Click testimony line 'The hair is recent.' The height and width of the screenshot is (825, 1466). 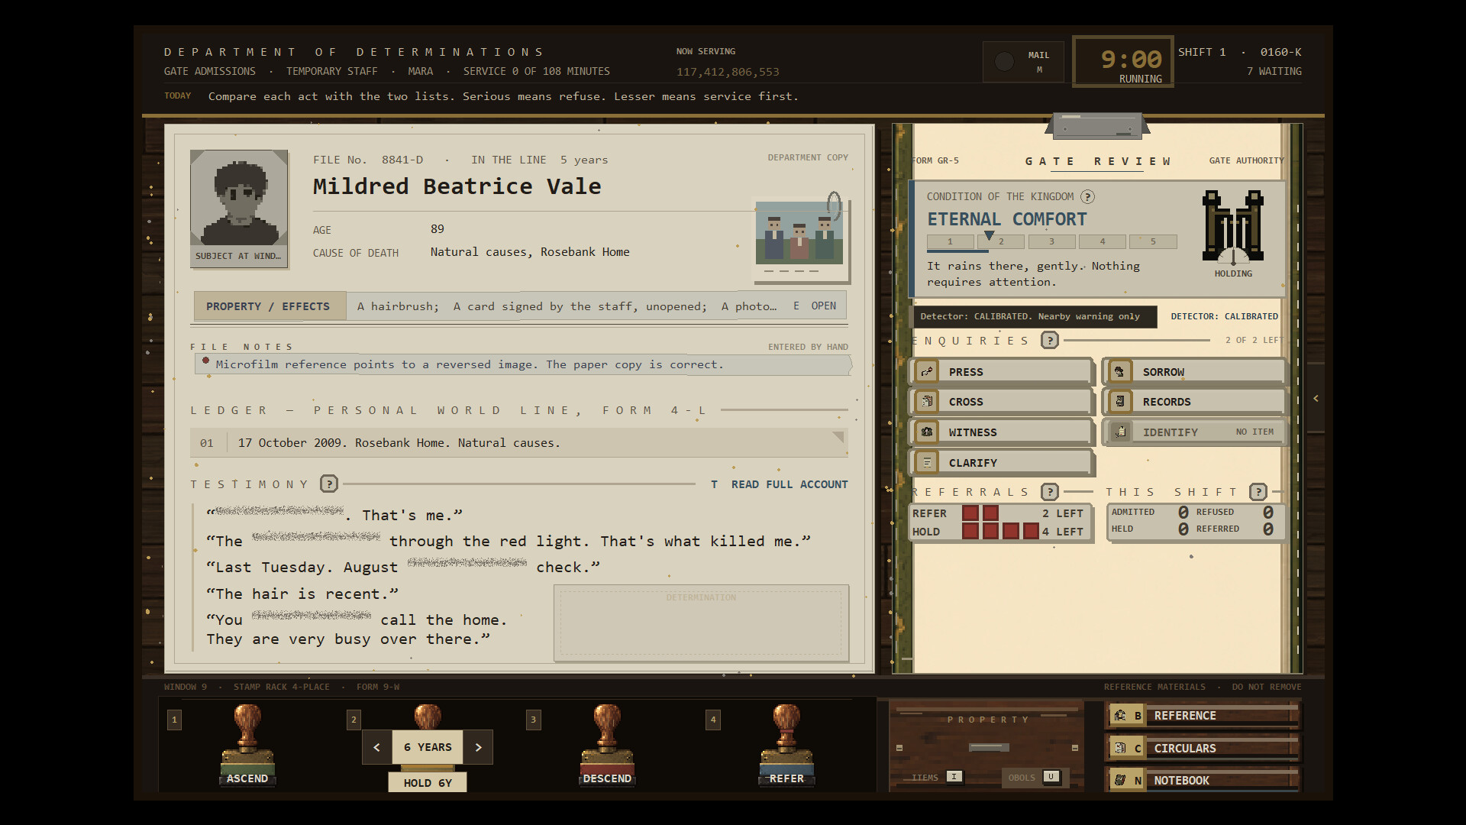[x=302, y=594]
